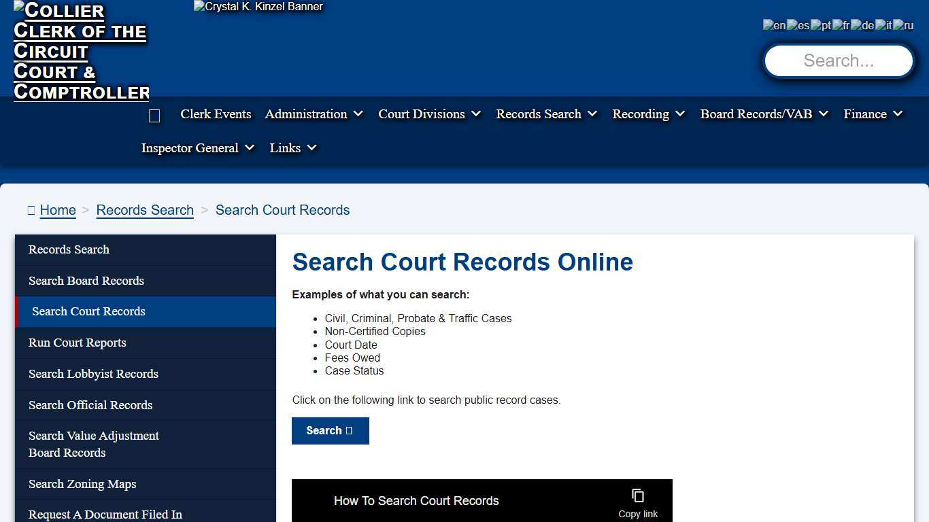Open Records Search breadcrumb link
Image resolution: width=929 pixels, height=522 pixels.
[x=145, y=210]
